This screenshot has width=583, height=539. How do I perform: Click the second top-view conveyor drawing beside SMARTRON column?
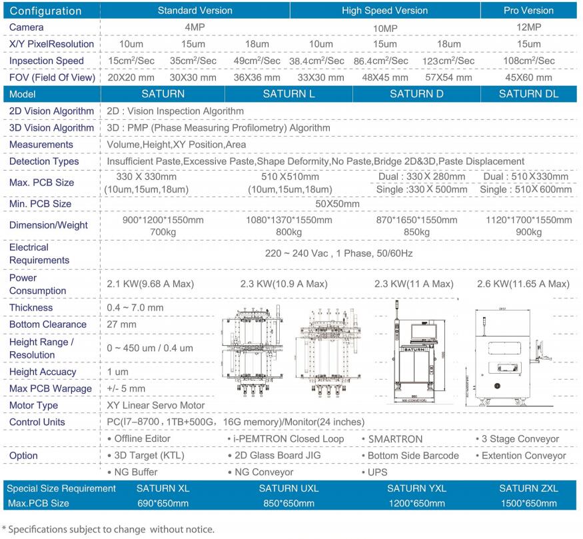[x=328, y=352]
